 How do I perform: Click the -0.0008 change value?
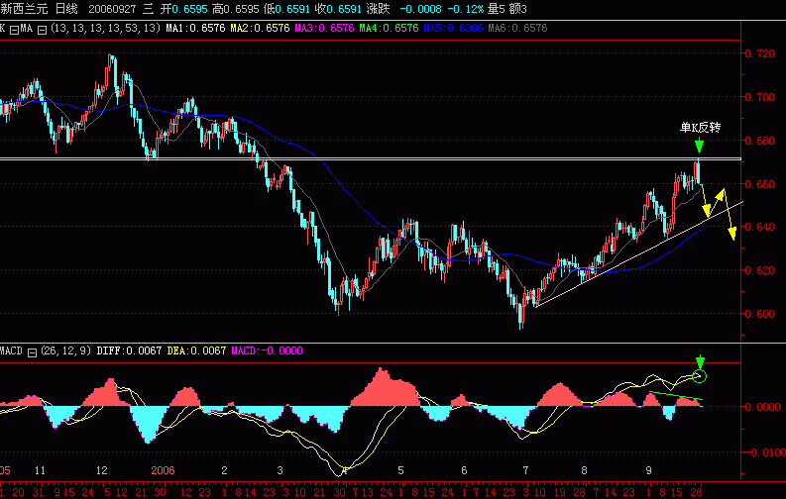coord(421,9)
